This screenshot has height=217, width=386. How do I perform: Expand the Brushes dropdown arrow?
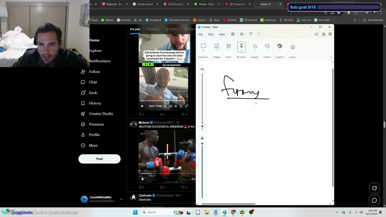click(241, 51)
